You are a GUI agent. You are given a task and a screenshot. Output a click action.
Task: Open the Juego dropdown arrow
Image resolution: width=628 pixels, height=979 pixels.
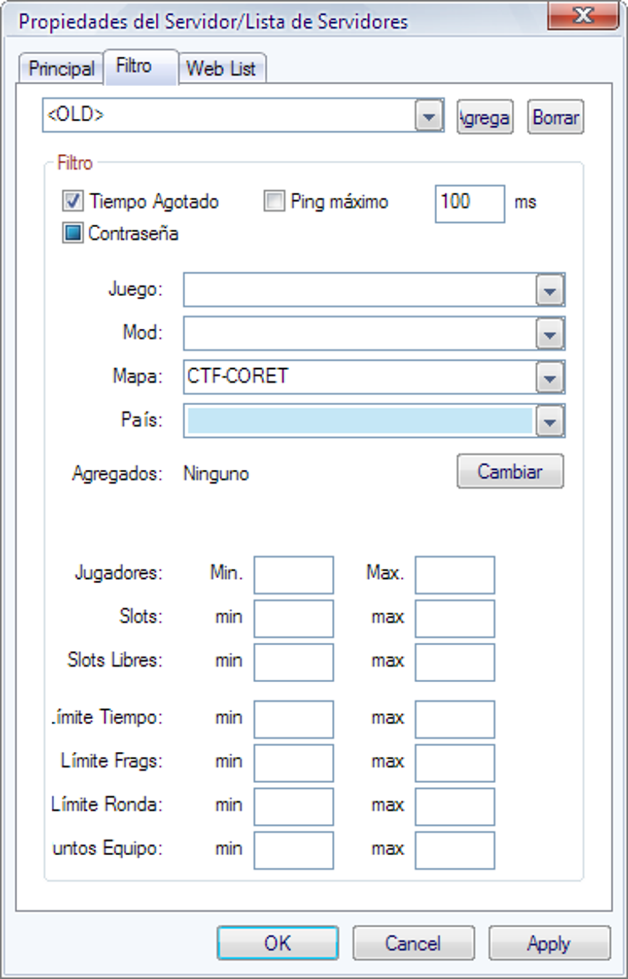(x=550, y=291)
